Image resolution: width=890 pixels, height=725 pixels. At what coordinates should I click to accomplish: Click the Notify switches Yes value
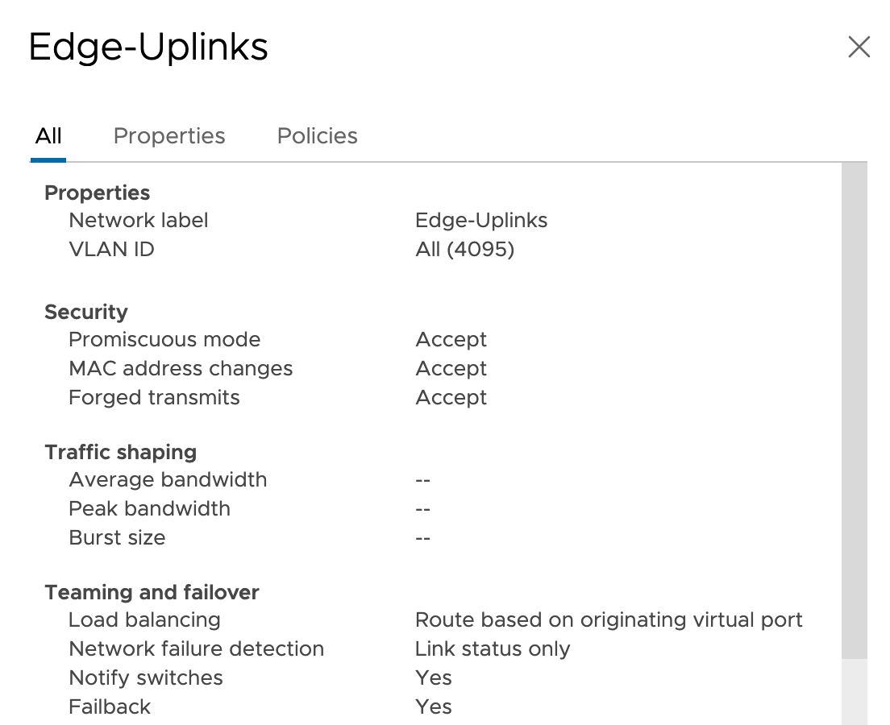click(x=434, y=677)
